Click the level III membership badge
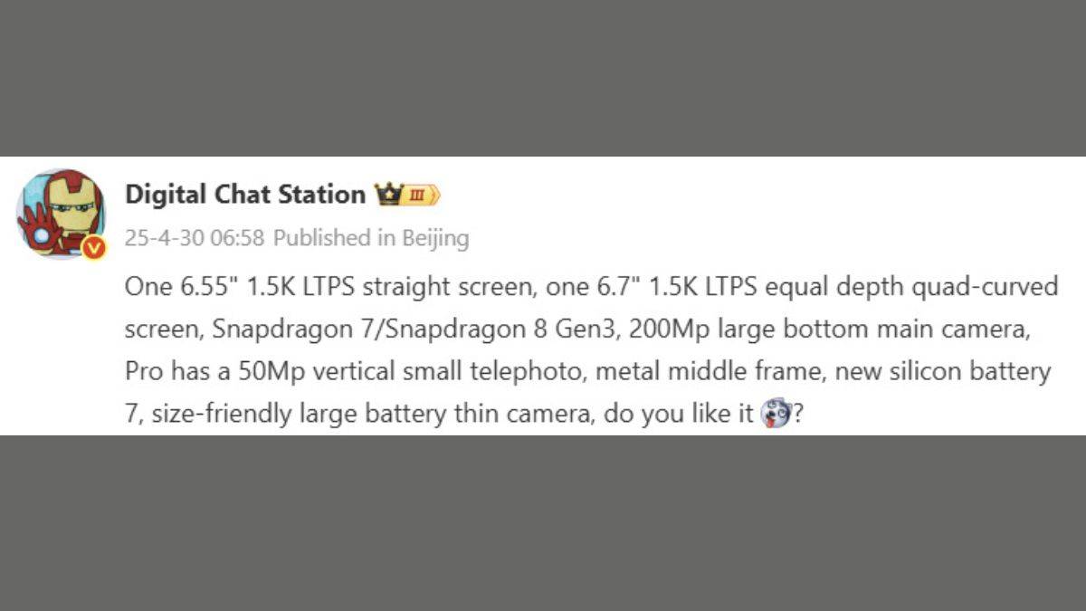Viewport: 1086px width, 611px height. click(x=418, y=195)
